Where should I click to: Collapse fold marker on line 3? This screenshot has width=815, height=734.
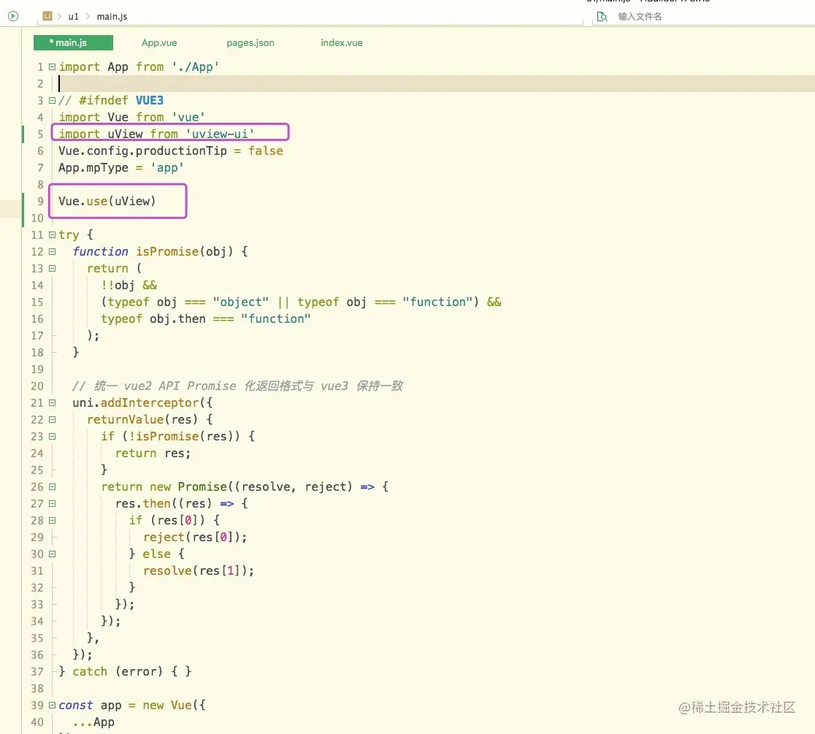click(x=52, y=100)
